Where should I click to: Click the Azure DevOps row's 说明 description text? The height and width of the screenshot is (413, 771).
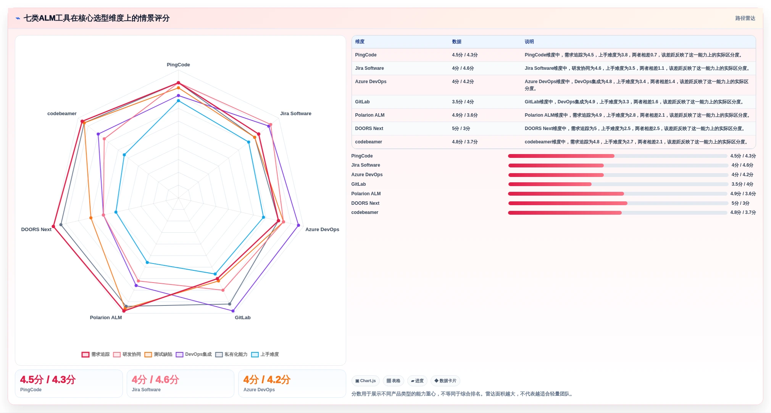tap(637, 85)
